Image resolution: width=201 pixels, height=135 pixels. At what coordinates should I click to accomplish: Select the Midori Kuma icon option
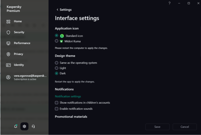click(x=57, y=41)
